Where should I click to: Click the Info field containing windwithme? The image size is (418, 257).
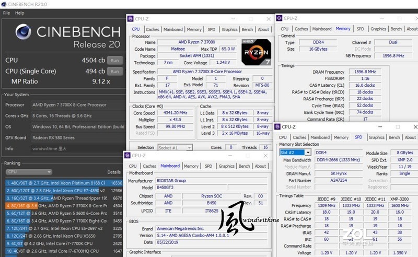coord(77,148)
